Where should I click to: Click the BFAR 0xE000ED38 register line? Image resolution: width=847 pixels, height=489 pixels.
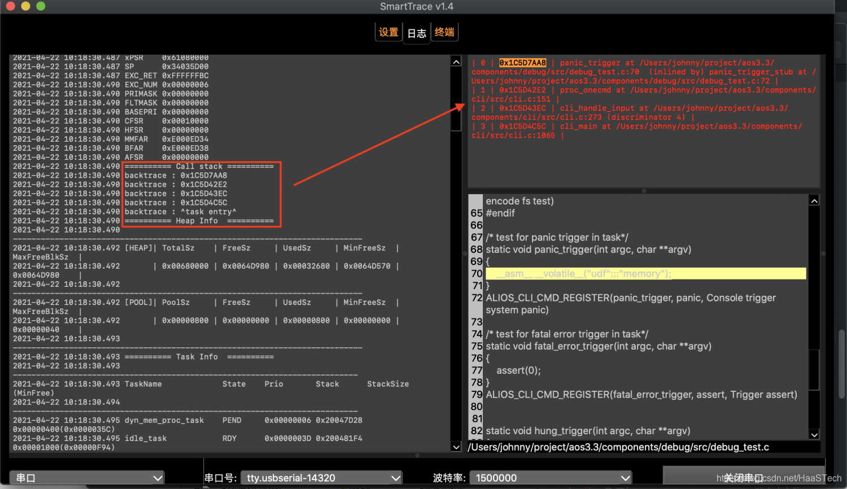click(x=111, y=148)
